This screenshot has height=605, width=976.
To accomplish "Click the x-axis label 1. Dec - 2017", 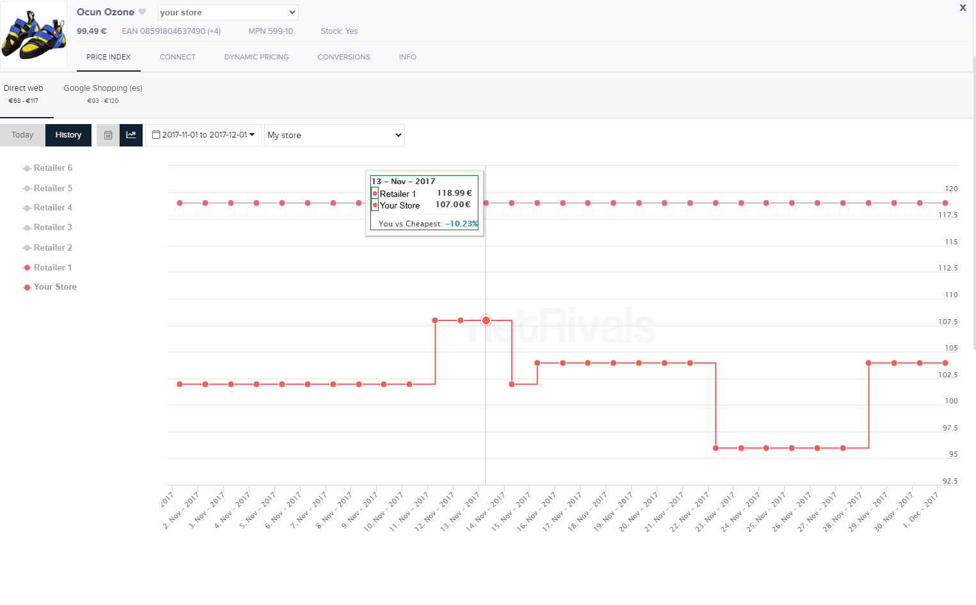I will coord(920,510).
